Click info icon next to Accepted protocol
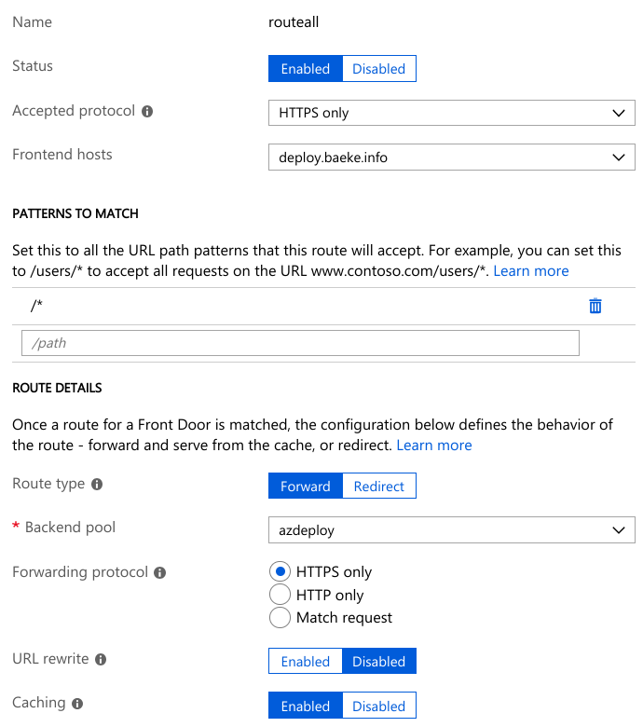 (x=147, y=111)
